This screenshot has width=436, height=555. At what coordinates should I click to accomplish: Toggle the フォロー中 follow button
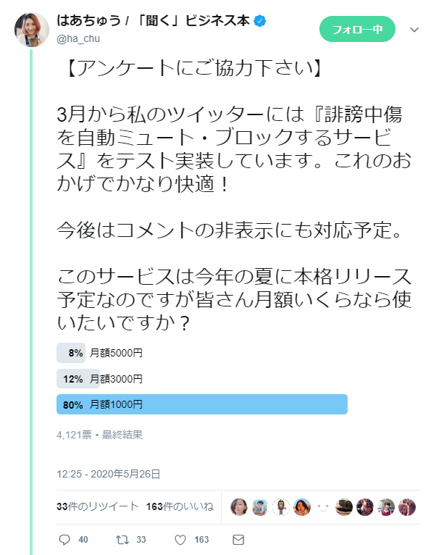(x=357, y=29)
